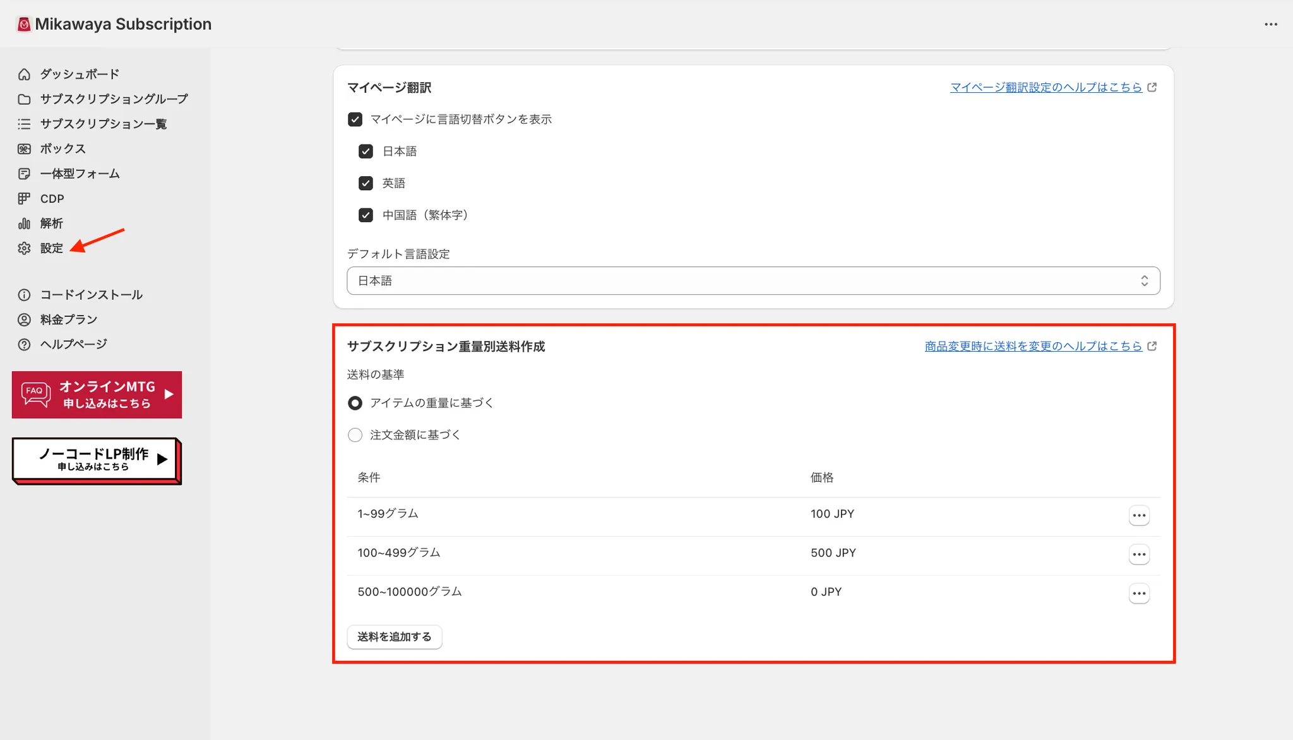Click the 設定 gear icon in sidebar

[24, 248]
